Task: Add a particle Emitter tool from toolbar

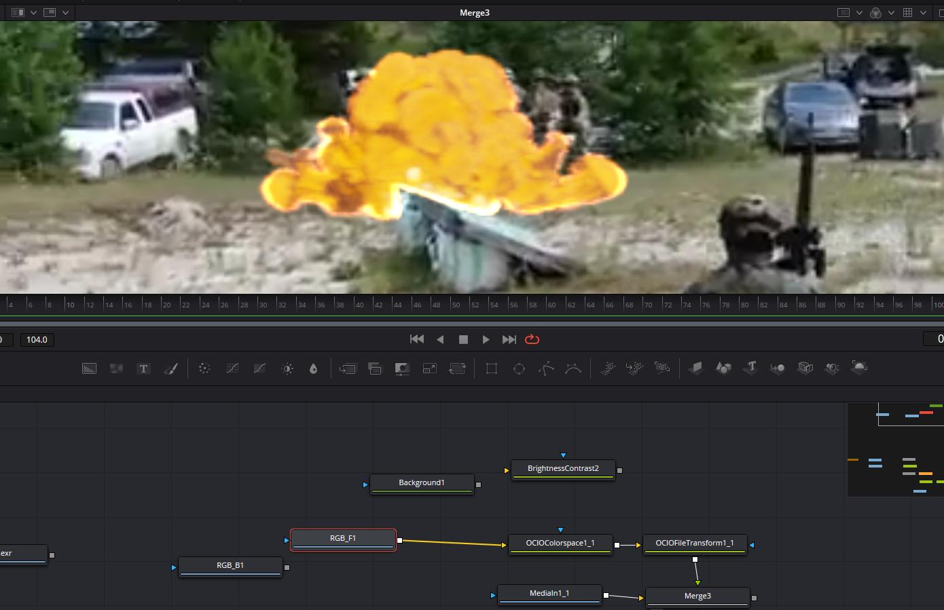Action: tap(608, 368)
